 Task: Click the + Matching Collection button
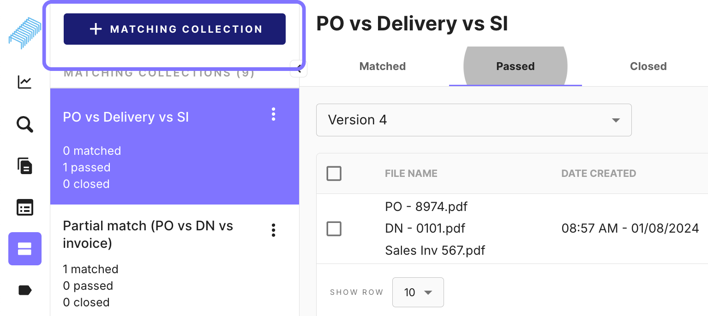pos(174,29)
